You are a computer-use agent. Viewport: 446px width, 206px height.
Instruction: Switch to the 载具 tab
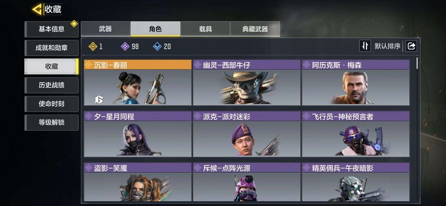pos(205,29)
